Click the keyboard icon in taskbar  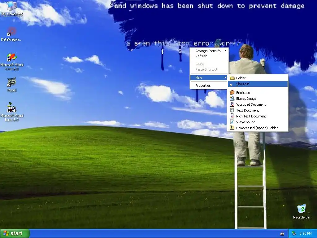pyautogui.click(x=282, y=234)
